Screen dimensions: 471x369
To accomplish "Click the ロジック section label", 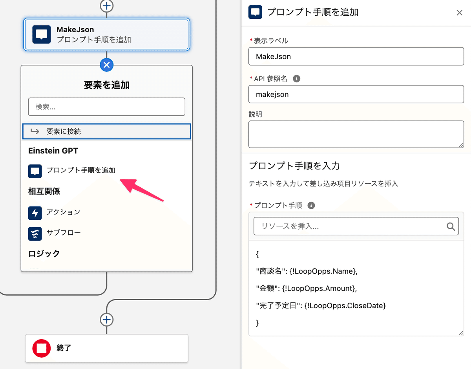I will click(44, 254).
